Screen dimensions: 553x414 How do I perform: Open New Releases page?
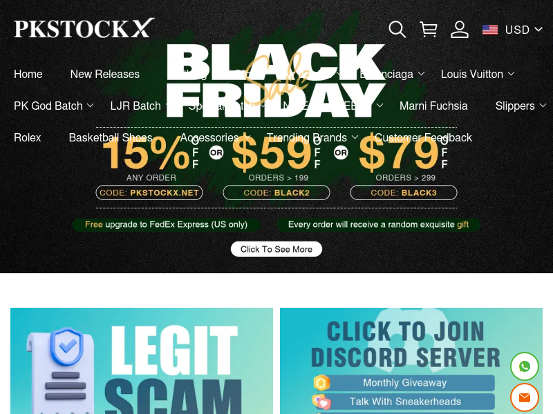coord(105,74)
